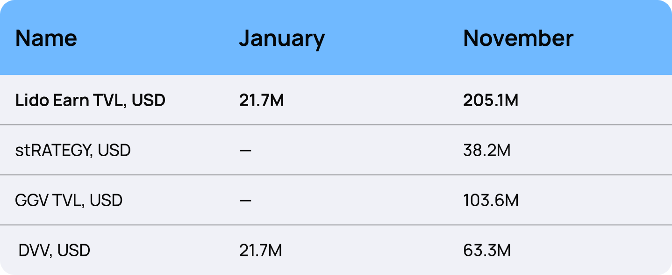Click the January dash in stRATEGY row
672x275 pixels.
(x=245, y=151)
